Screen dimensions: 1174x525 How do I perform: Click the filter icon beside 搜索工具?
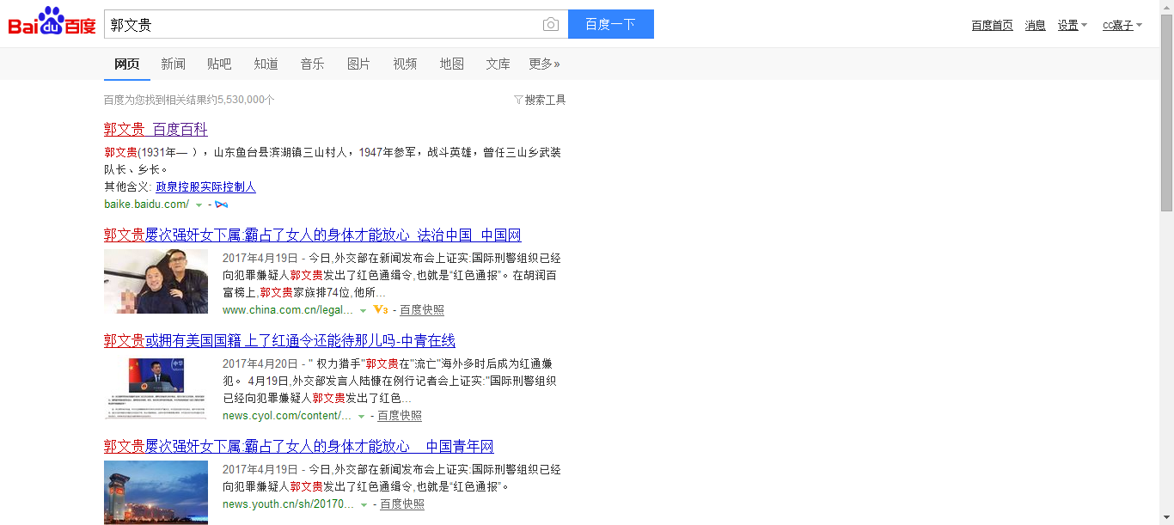coord(518,100)
